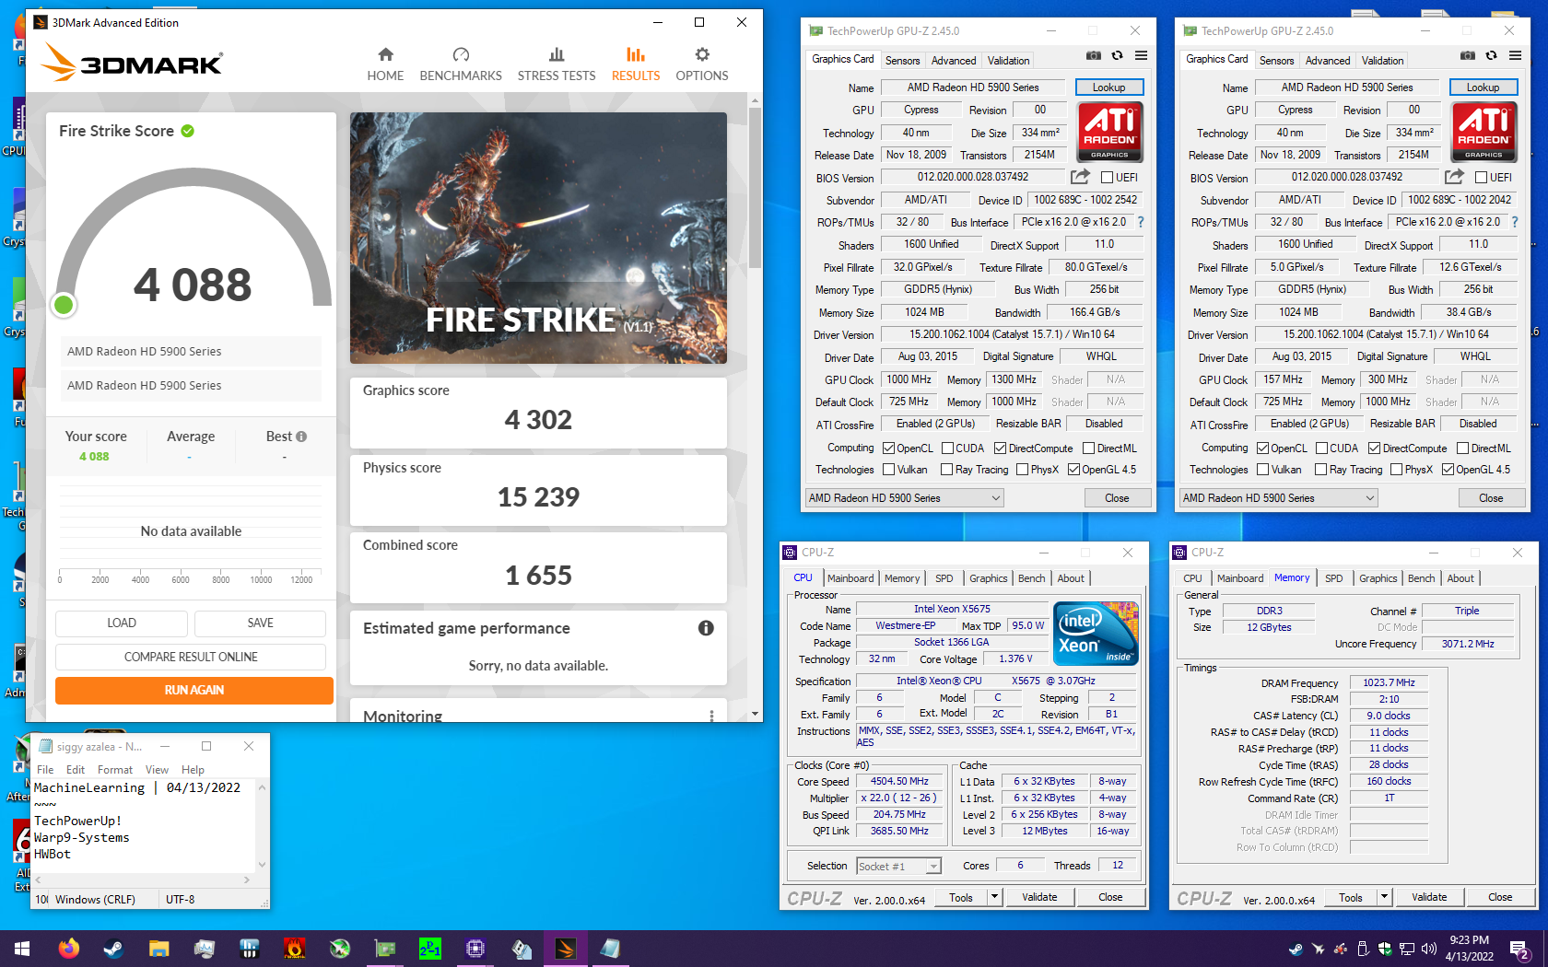
Task: Click 3DMark icon in the taskbar
Action: point(566,948)
